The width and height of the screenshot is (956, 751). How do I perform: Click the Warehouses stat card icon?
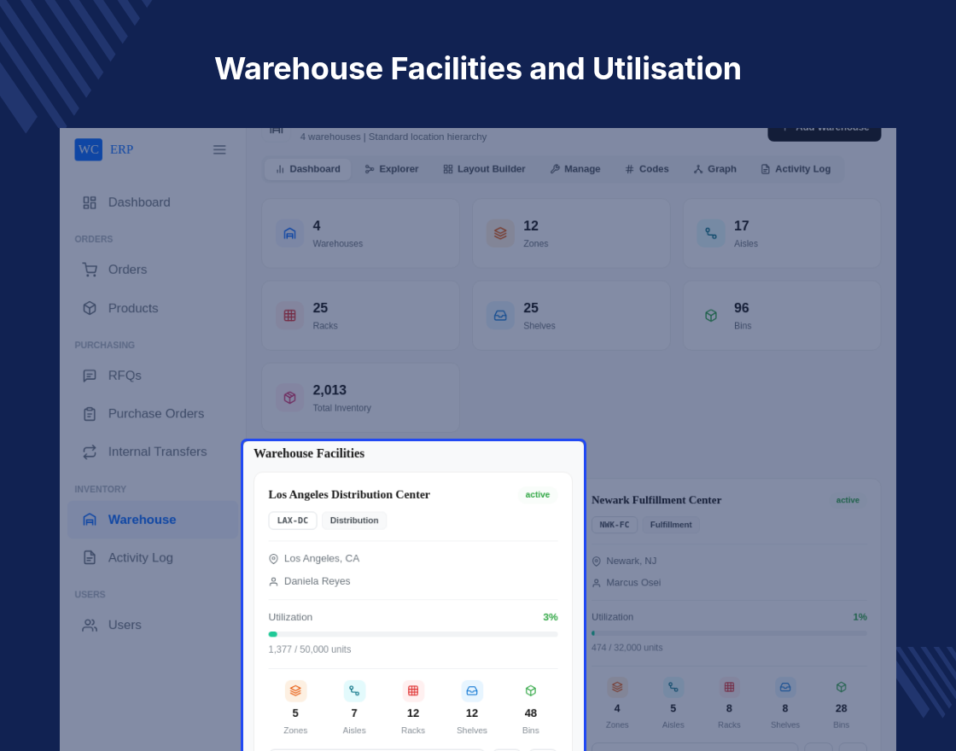[x=289, y=234]
